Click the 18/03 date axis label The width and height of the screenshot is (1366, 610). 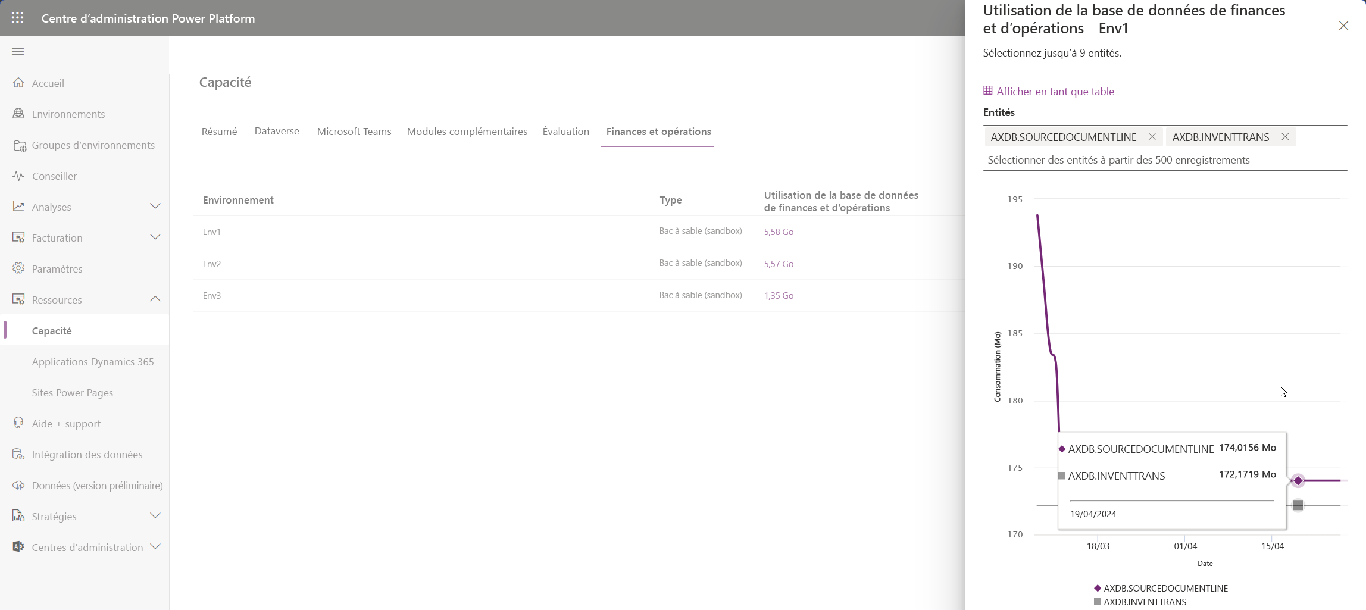[x=1098, y=546]
